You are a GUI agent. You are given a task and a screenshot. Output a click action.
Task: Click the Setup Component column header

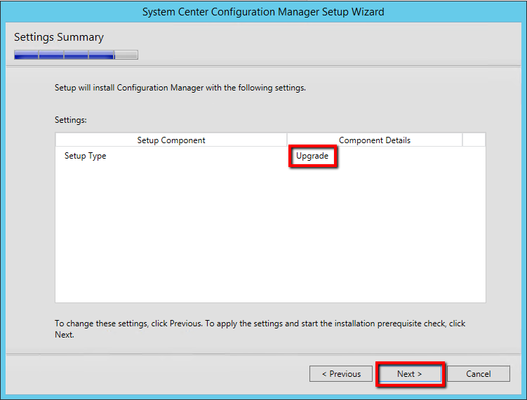(x=171, y=140)
